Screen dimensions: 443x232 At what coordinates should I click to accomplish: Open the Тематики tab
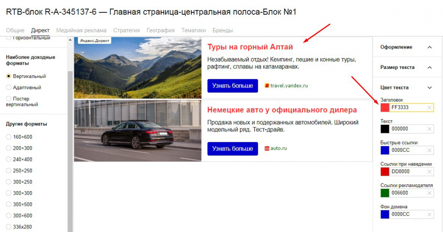[x=194, y=30]
